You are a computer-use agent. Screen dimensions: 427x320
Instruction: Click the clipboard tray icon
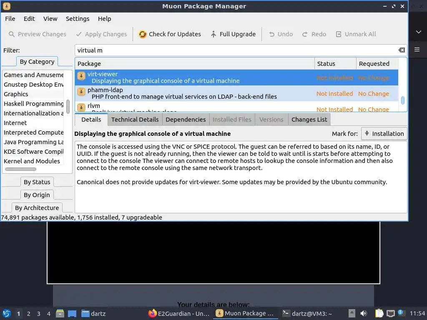click(x=379, y=313)
